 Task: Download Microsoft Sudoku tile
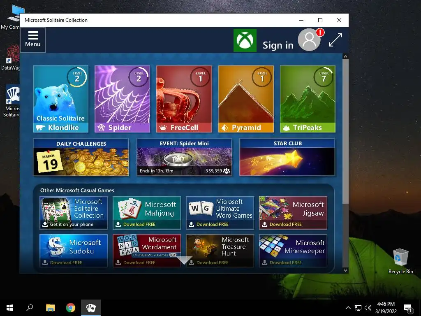tap(74, 251)
